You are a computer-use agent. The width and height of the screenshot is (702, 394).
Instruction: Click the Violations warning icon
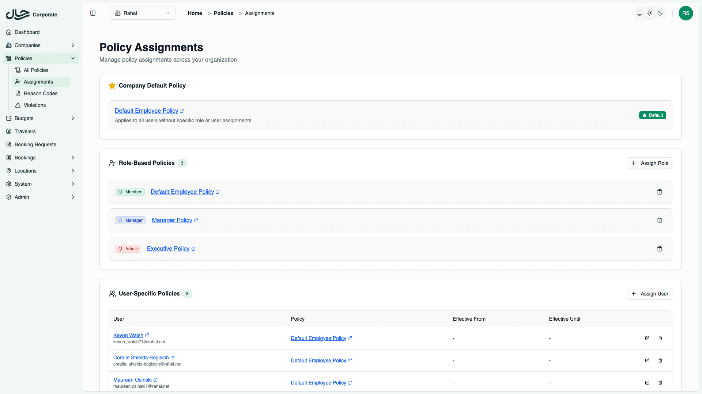click(18, 105)
